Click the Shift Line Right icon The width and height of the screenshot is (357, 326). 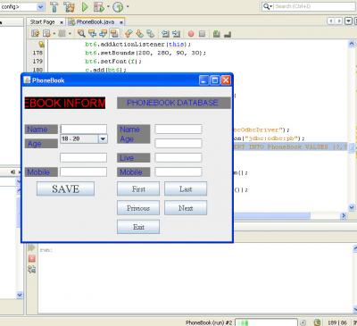tap(177, 34)
